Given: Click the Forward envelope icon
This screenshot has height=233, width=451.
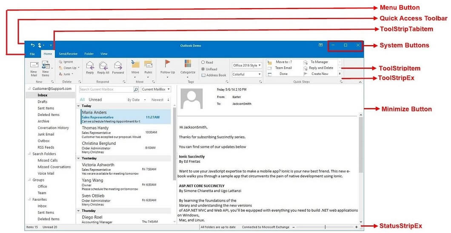Looking at the screenshot, I should click(118, 65).
